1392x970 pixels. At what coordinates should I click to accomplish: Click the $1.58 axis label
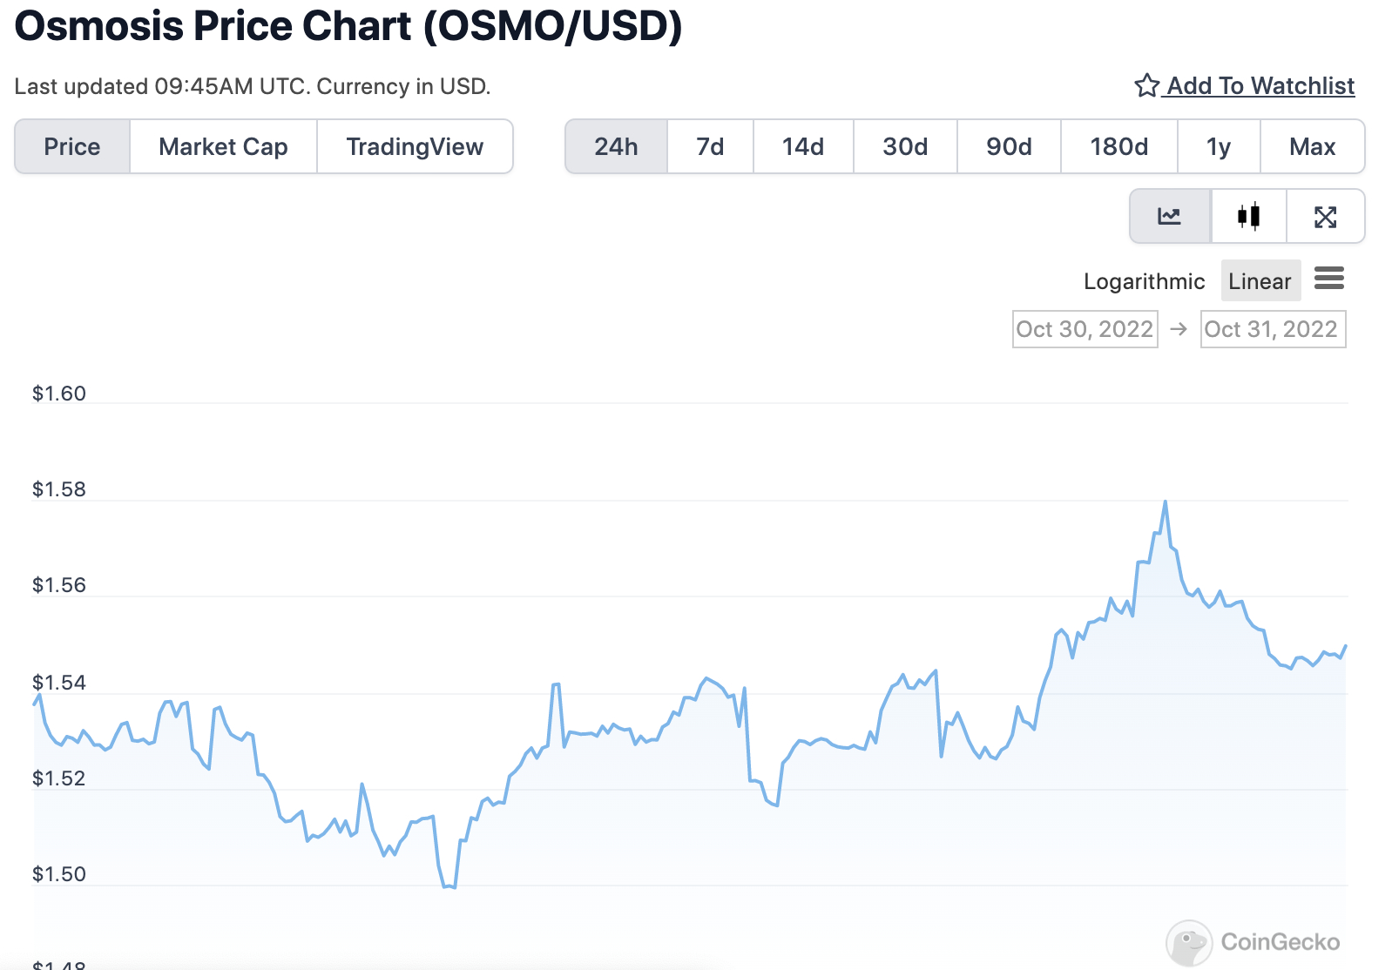(59, 489)
